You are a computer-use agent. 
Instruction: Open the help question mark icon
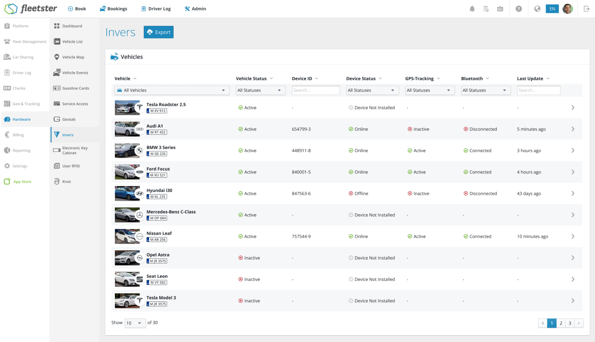(x=519, y=9)
